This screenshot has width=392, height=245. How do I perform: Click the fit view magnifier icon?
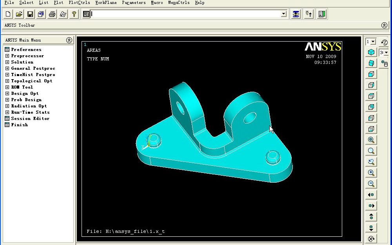[x=371, y=140]
